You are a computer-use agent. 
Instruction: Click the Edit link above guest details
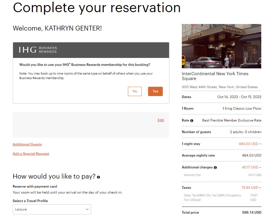tap(161, 120)
